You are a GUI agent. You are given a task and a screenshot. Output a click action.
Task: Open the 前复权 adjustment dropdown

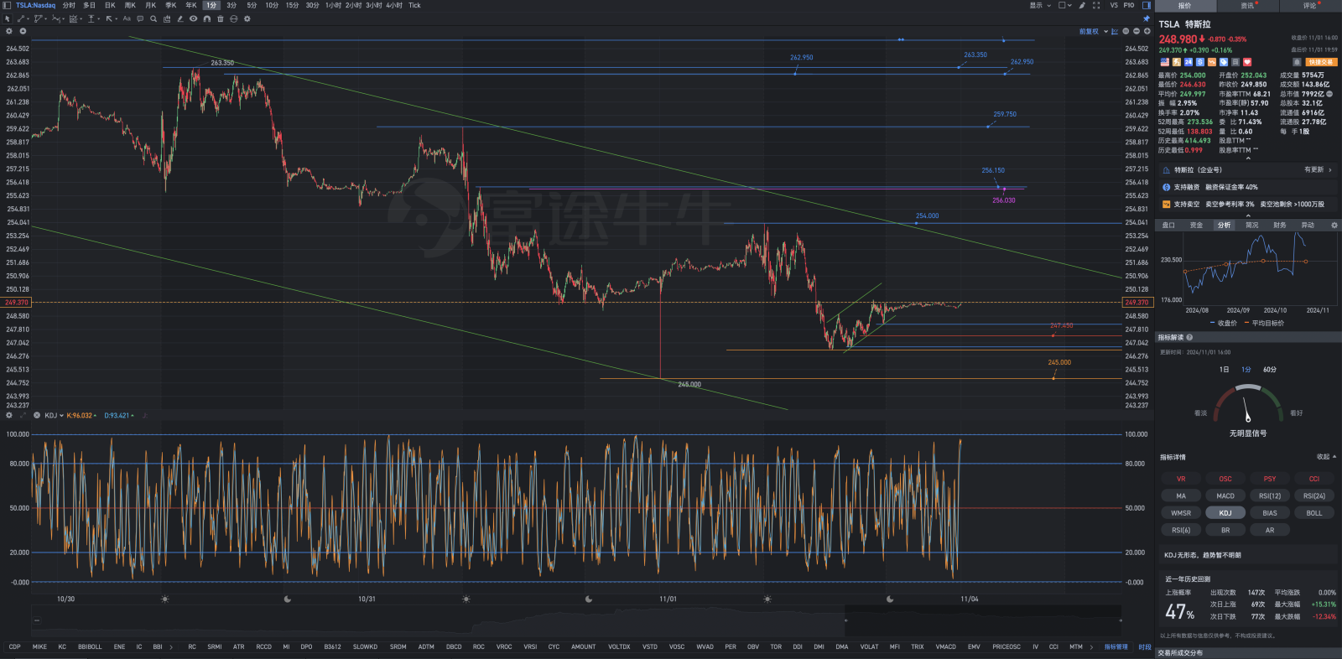[1094, 31]
